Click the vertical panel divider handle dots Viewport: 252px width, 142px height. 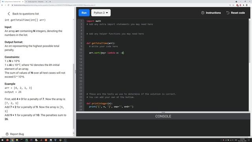tap(75, 72)
